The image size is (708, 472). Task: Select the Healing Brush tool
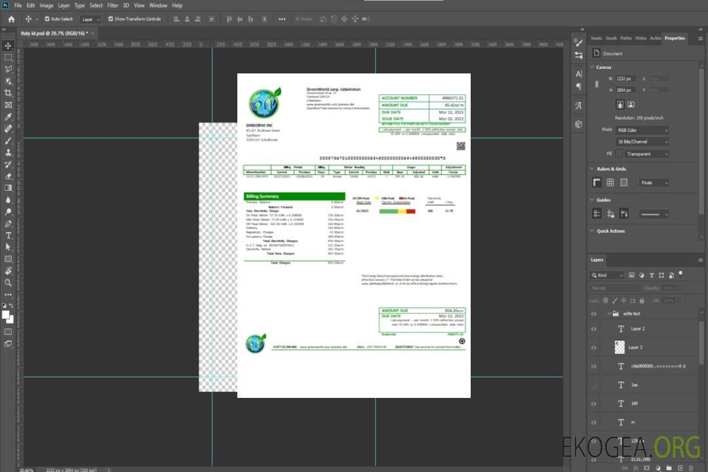8,128
